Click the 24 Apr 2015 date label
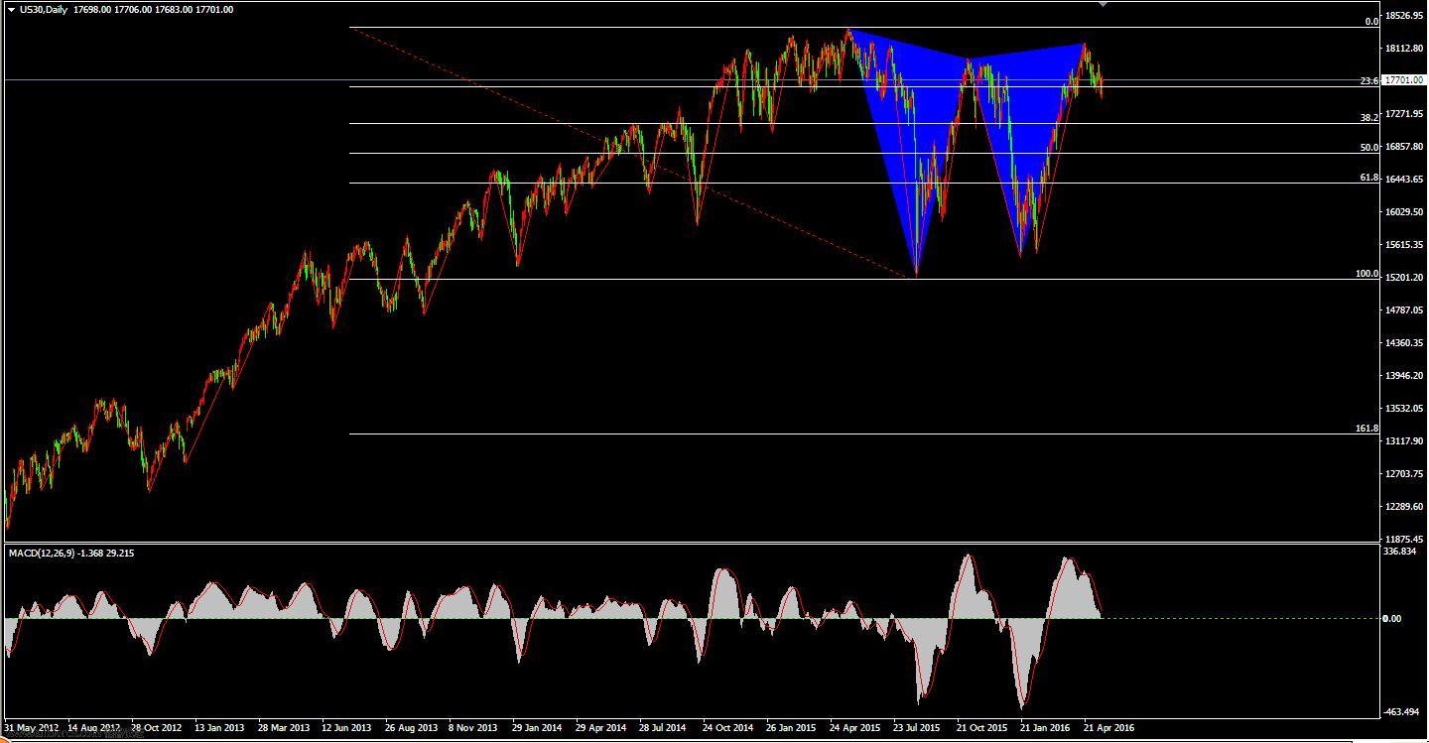1429x743 pixels. point(855,727)
